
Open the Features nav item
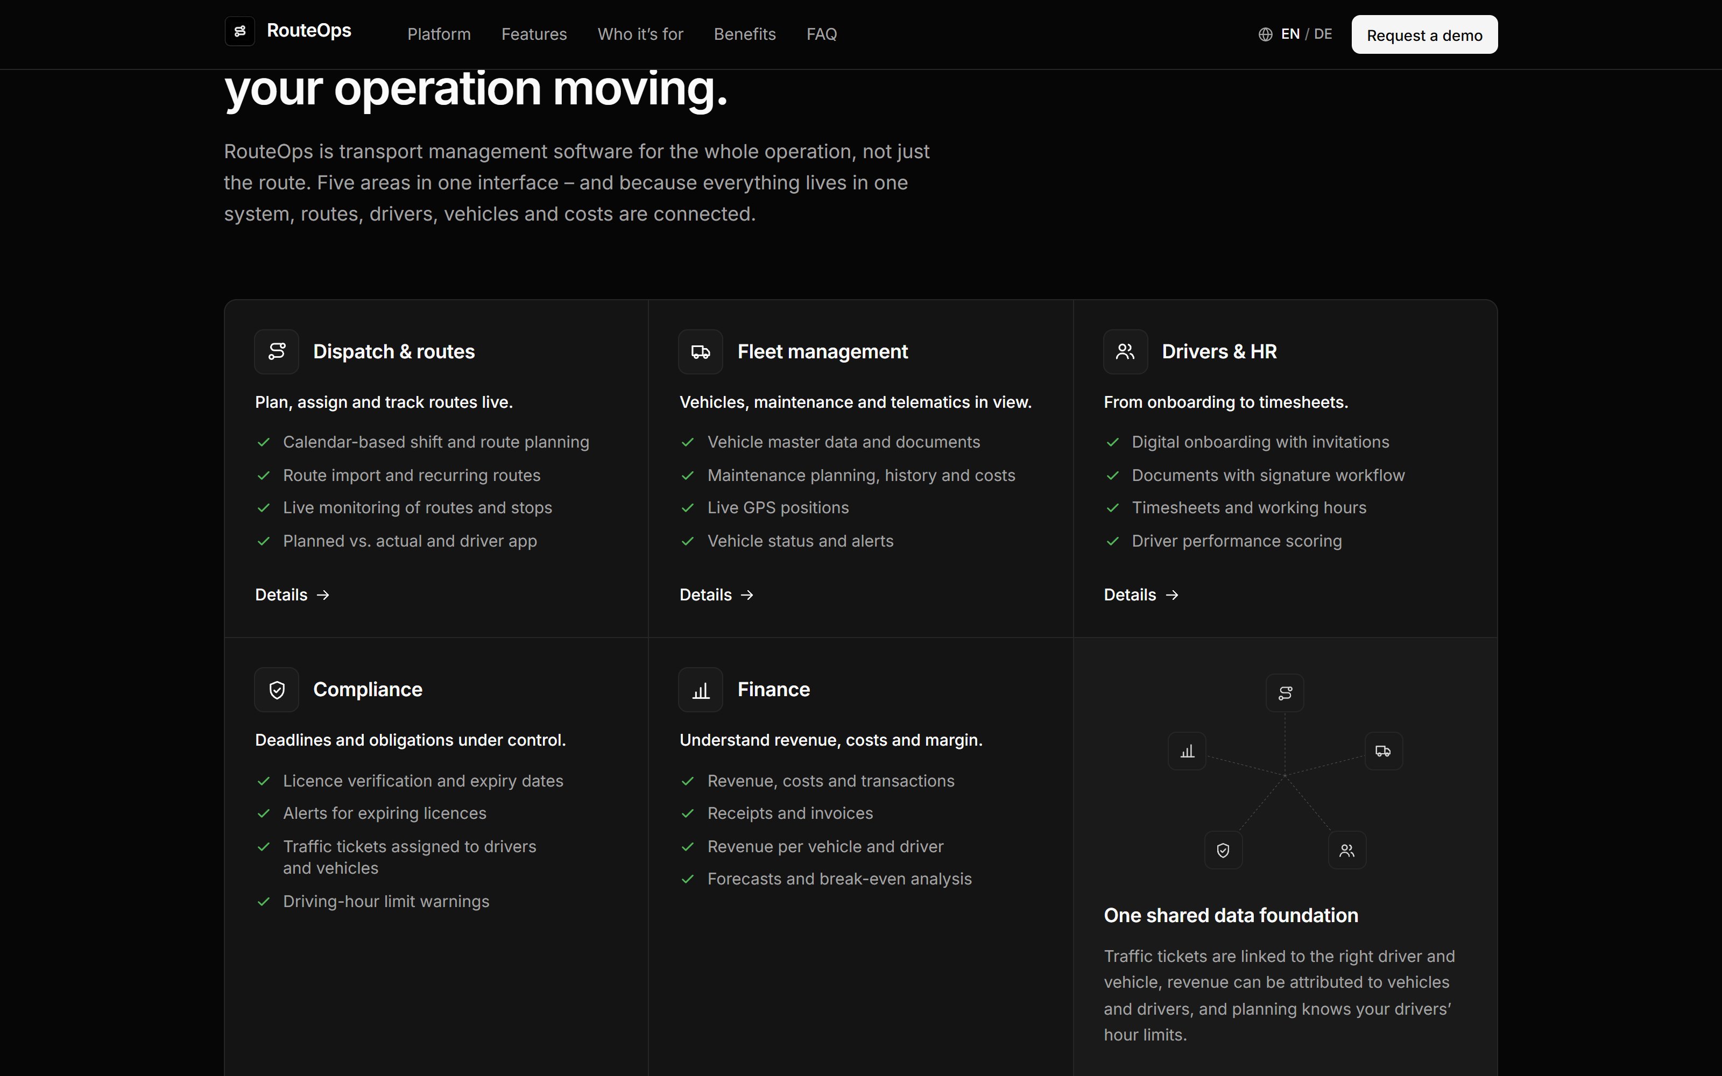(534, 34)
